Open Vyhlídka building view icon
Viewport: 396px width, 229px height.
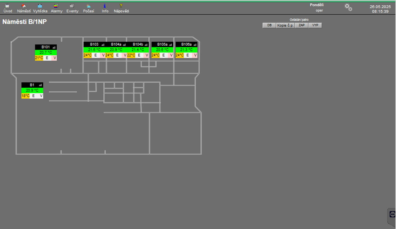(x=40, y=6)
